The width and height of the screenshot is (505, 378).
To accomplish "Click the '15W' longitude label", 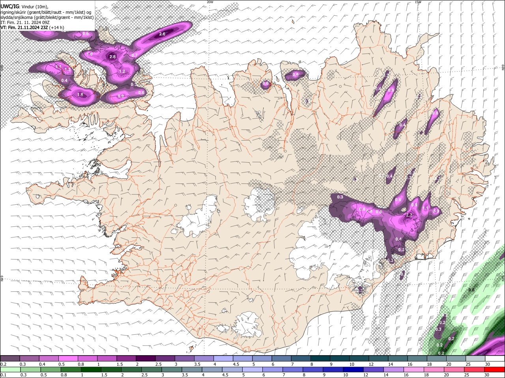I will pyautogui.click(x=418, y=2).
